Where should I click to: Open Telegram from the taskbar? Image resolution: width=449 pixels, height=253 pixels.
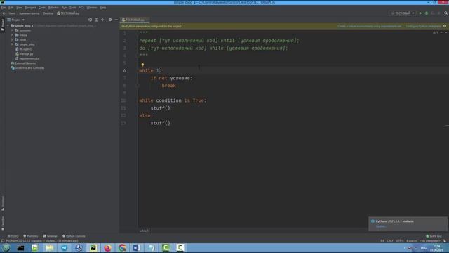pos(64,248)
